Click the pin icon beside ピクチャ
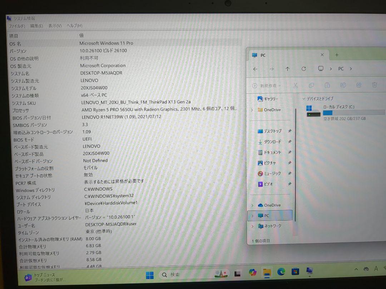 coord(290,163)
